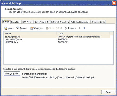This screenshot has width=117, height=96.
Task: Open the Published Calendars tab
Action: click(80, 22)
